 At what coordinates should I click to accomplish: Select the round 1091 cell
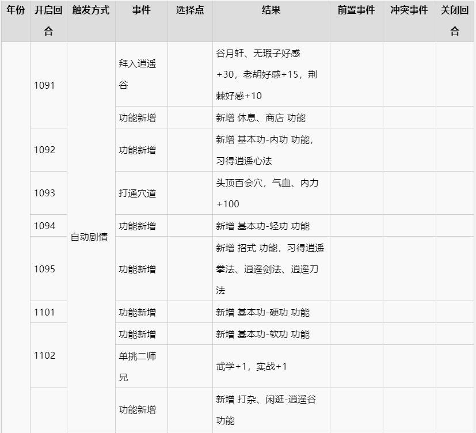[x=45, y=85]
